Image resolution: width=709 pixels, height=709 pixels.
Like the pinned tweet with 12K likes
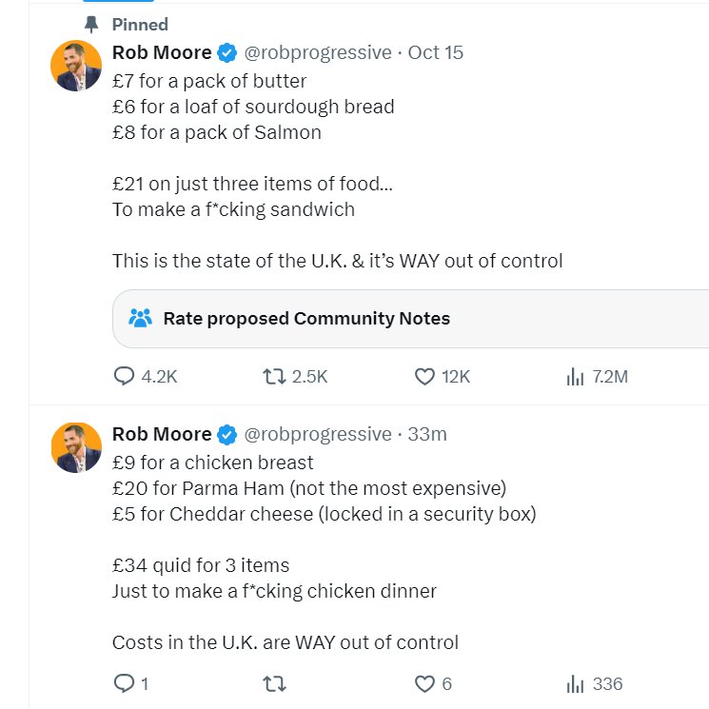click(x=443, y=376)
